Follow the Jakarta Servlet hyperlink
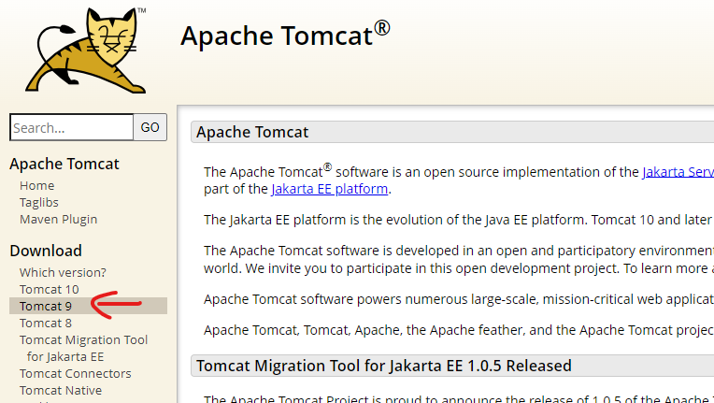The width and height of the screenshot is (714, 403). click(678, 172)
